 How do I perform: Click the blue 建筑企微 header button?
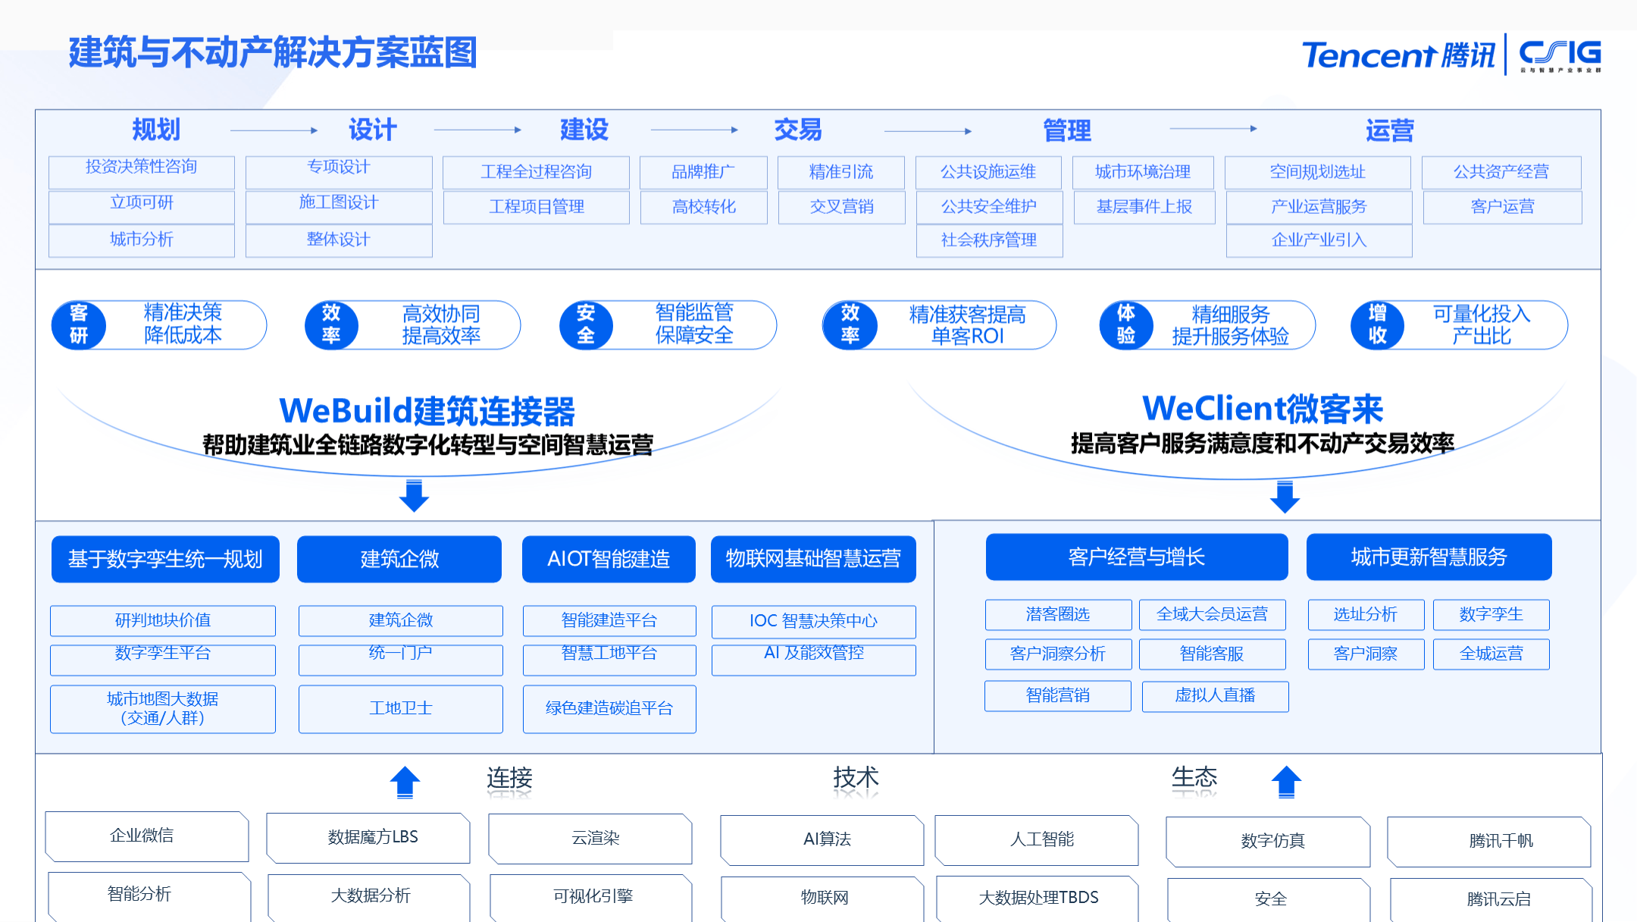point(399,560)
